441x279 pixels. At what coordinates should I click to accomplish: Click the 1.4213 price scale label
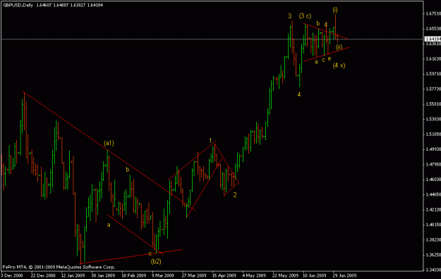click(433, 209)
